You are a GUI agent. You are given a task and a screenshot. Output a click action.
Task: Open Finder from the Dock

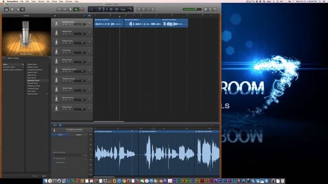(45, 181)
